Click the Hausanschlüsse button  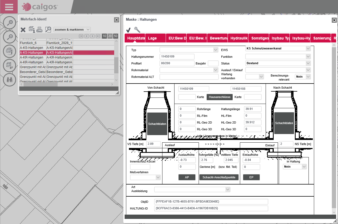(x=220, y=97)
